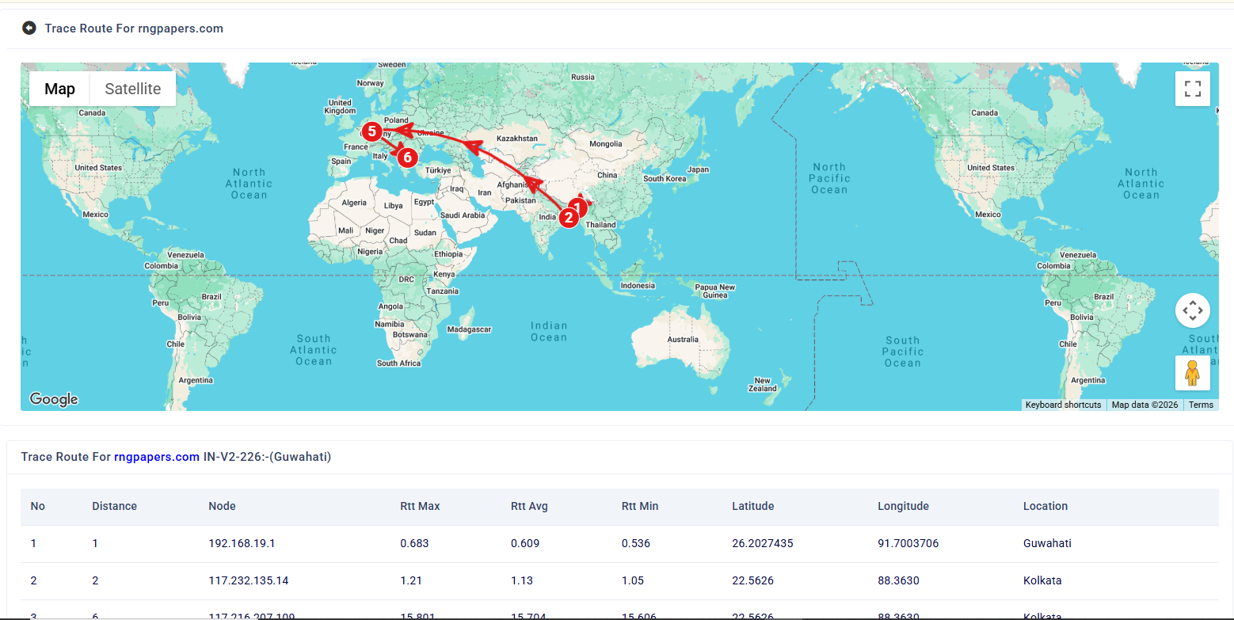Click Rtt Max value 1.21
Screen dimensions: 1234x620
coord(411,580)
